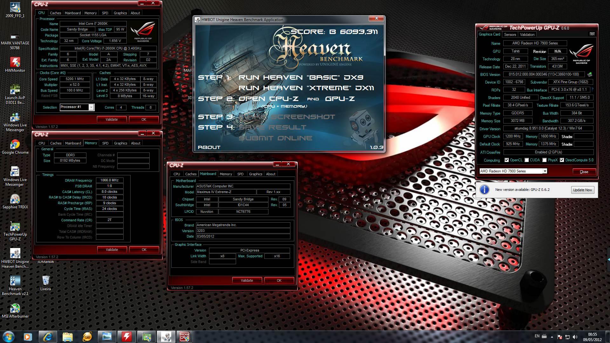
Task: Click the Update Now button
Action: pos(582,190)
